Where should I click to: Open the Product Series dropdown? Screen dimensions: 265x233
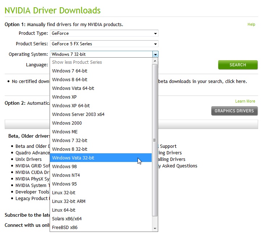click(104, 44)
